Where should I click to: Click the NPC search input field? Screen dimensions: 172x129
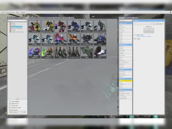(16, 20)
